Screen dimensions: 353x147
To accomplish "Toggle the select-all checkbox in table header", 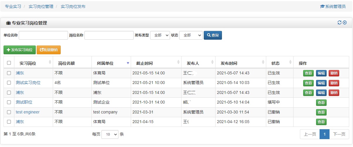I will click(x=9, y=63).
